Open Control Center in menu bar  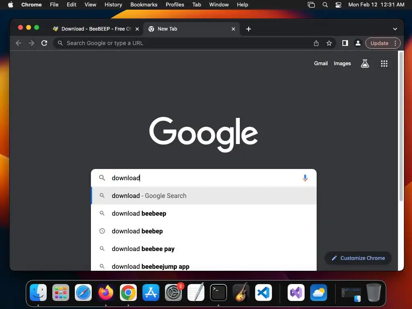[x=338, y=5]
